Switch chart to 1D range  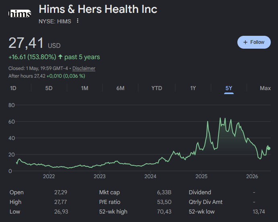(13, 88)
